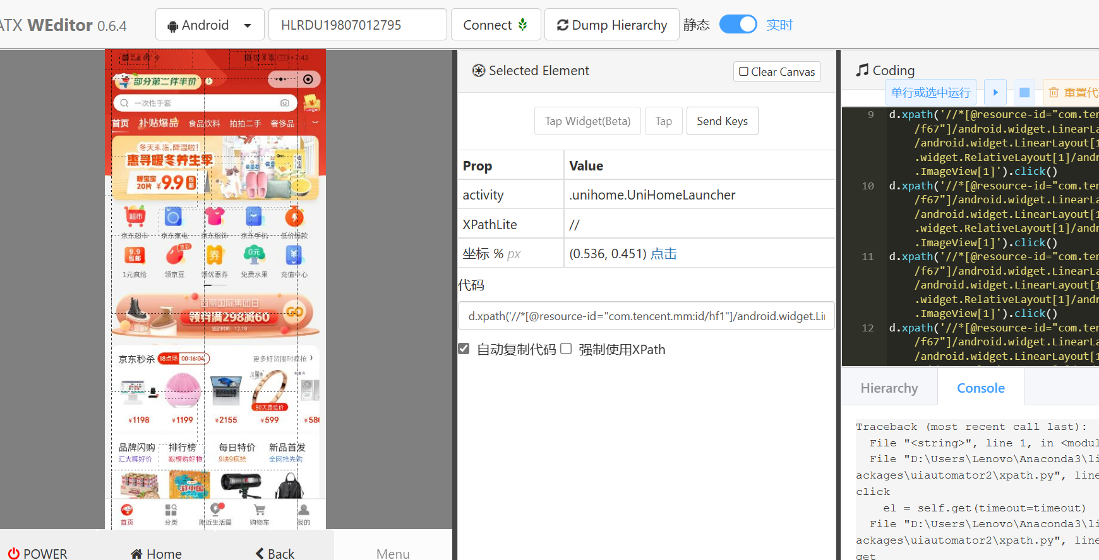Uncheck the 自动复制代码 checkbox
This screenshot has width=1099, height=560.
click(464, 349)
